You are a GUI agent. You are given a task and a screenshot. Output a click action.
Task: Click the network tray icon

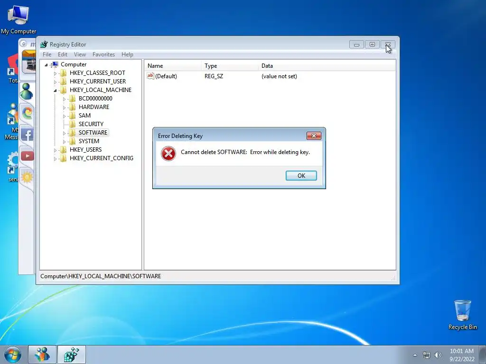pyautogui.click(x=427, y=355)
